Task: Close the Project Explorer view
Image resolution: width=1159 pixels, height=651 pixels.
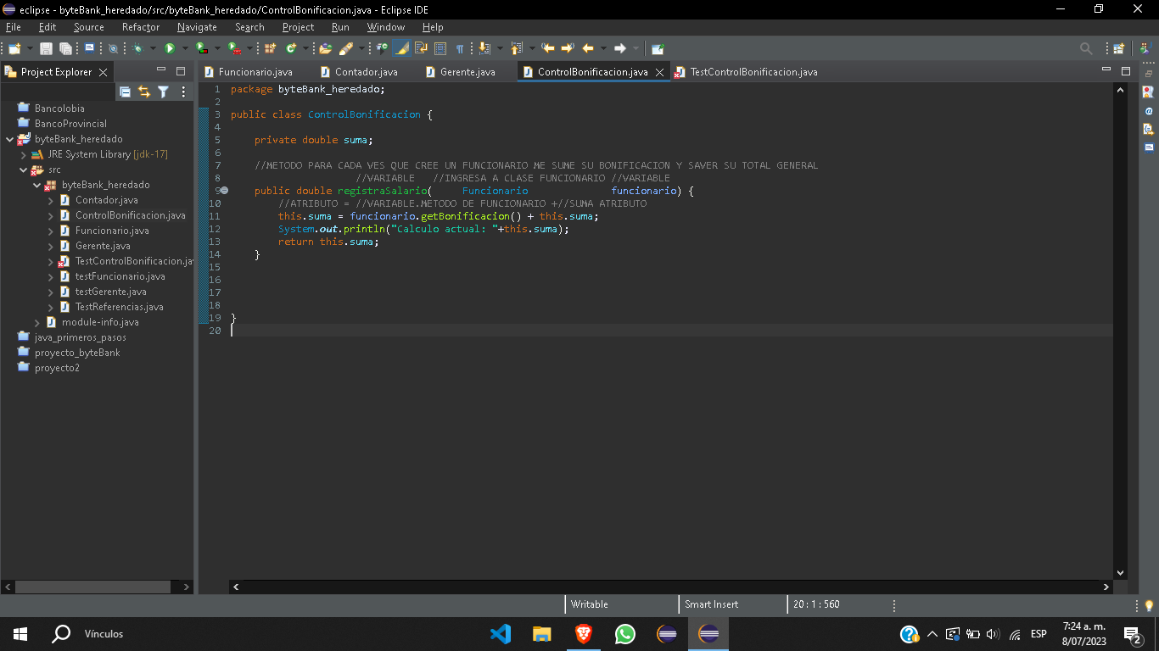Action: 104,72
